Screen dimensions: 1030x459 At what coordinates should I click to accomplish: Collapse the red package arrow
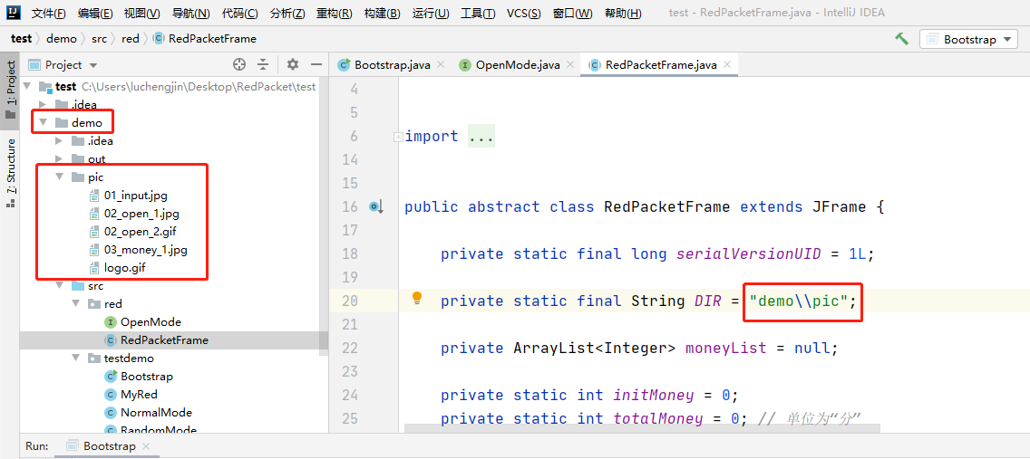click(x=75, y=303)
